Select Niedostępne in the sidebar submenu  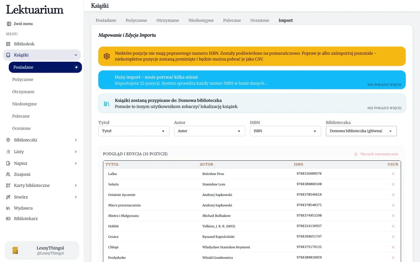pos(24,104)
